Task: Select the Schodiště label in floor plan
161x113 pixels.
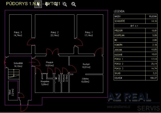Action: click(18, 65)
